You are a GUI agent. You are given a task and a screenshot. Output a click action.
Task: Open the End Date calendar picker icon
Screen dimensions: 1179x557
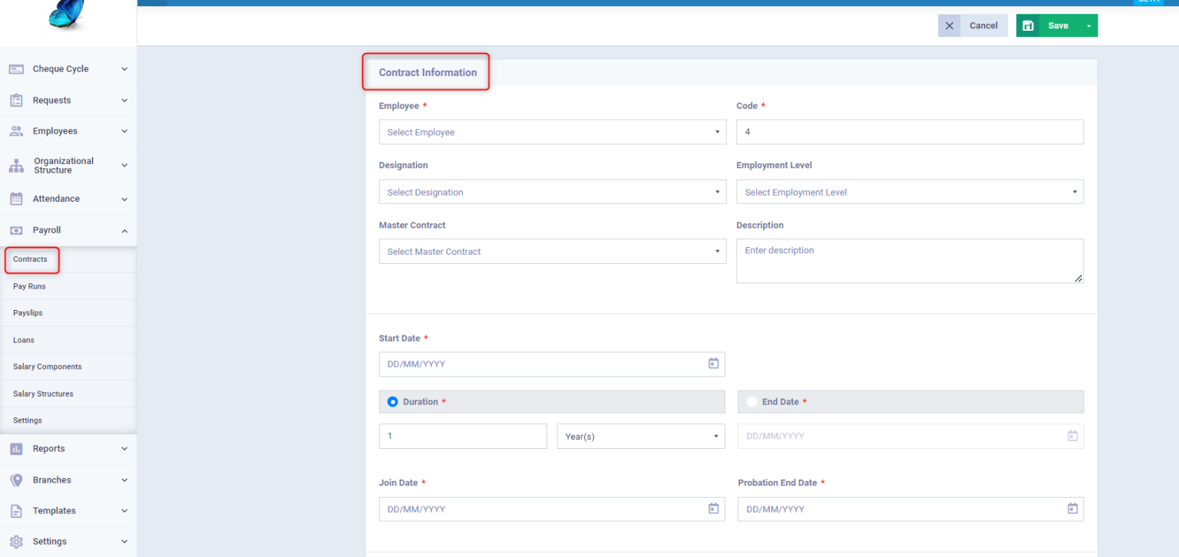point(1072,436)
